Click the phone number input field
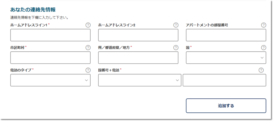The image size is (273, 121). click(x=224, y=80)
